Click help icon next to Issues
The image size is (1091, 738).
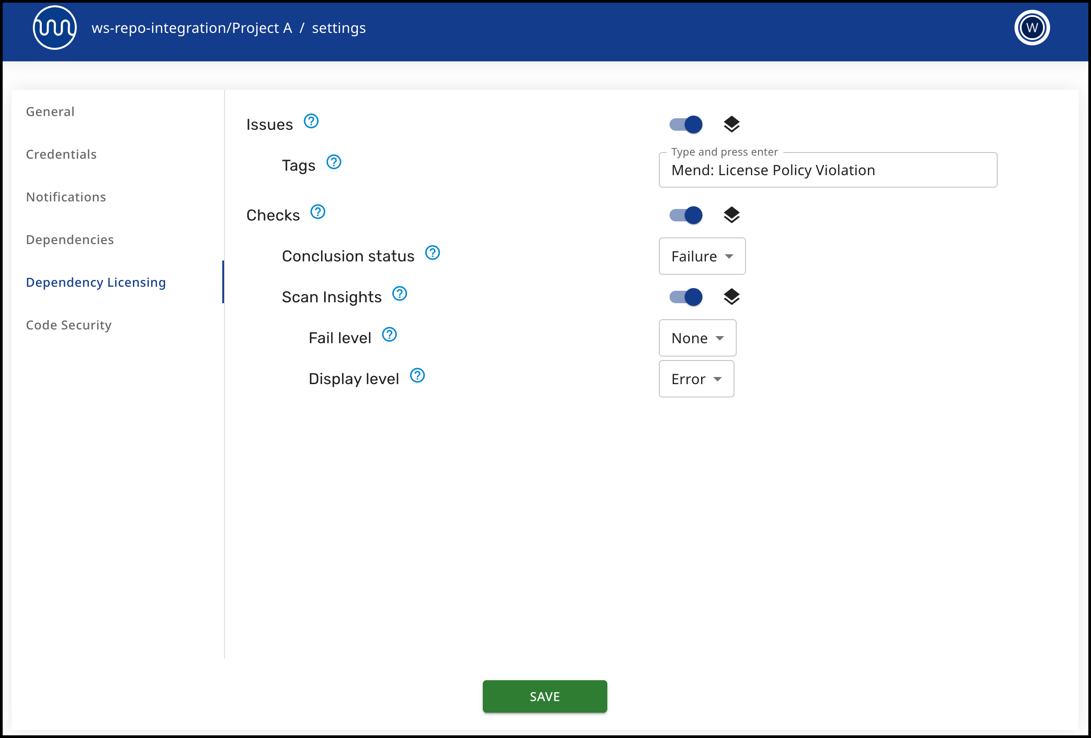[311, 121]
